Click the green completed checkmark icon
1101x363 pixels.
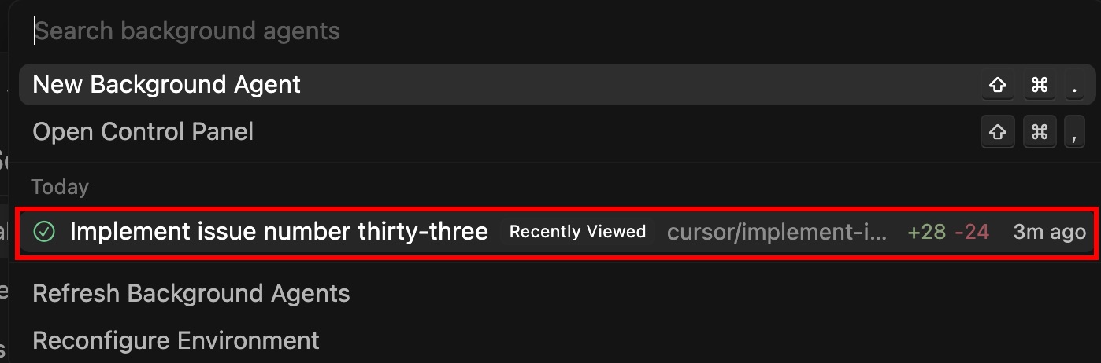(x=45, y=232)
